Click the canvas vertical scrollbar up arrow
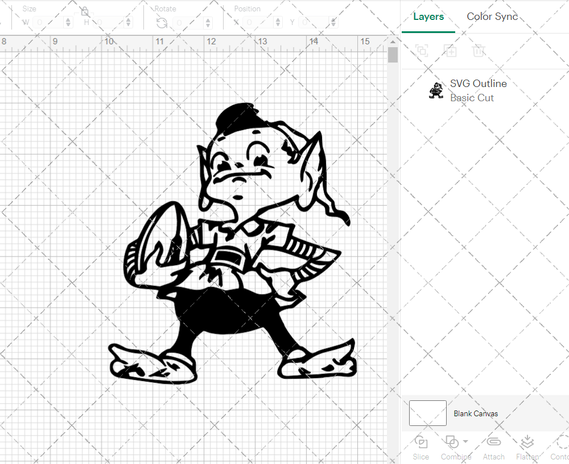The width and height of the screenshot is (569, 464). 393,43
